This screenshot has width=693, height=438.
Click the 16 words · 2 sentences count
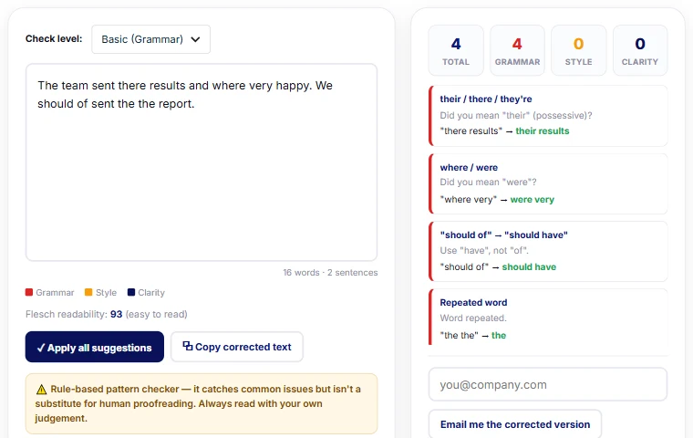point(330,273)
